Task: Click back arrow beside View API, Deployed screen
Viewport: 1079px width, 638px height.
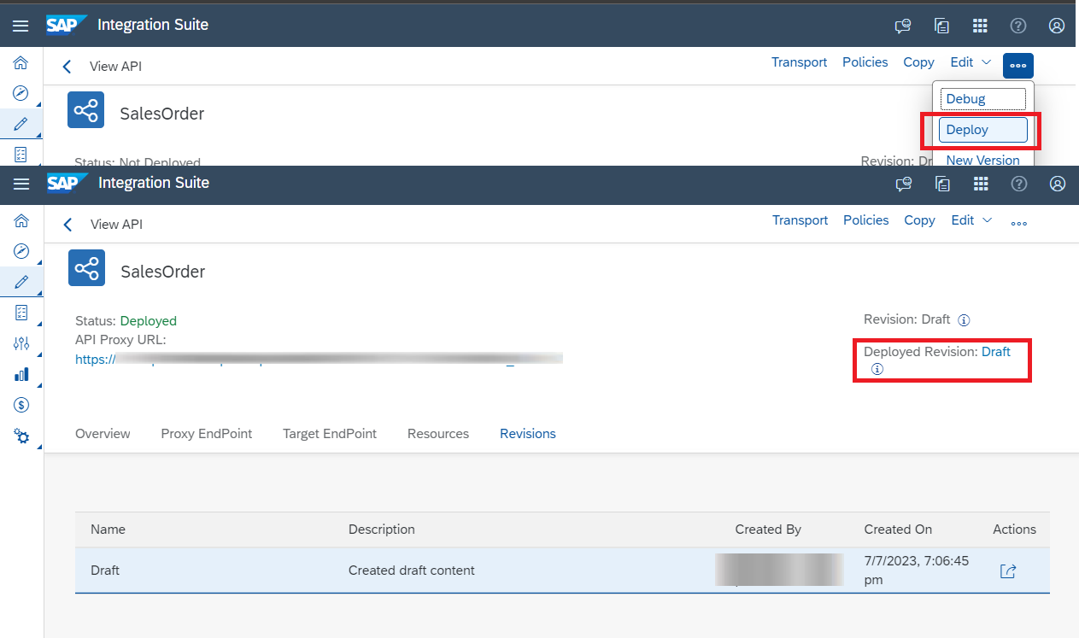Action: [x=67, y=225]
